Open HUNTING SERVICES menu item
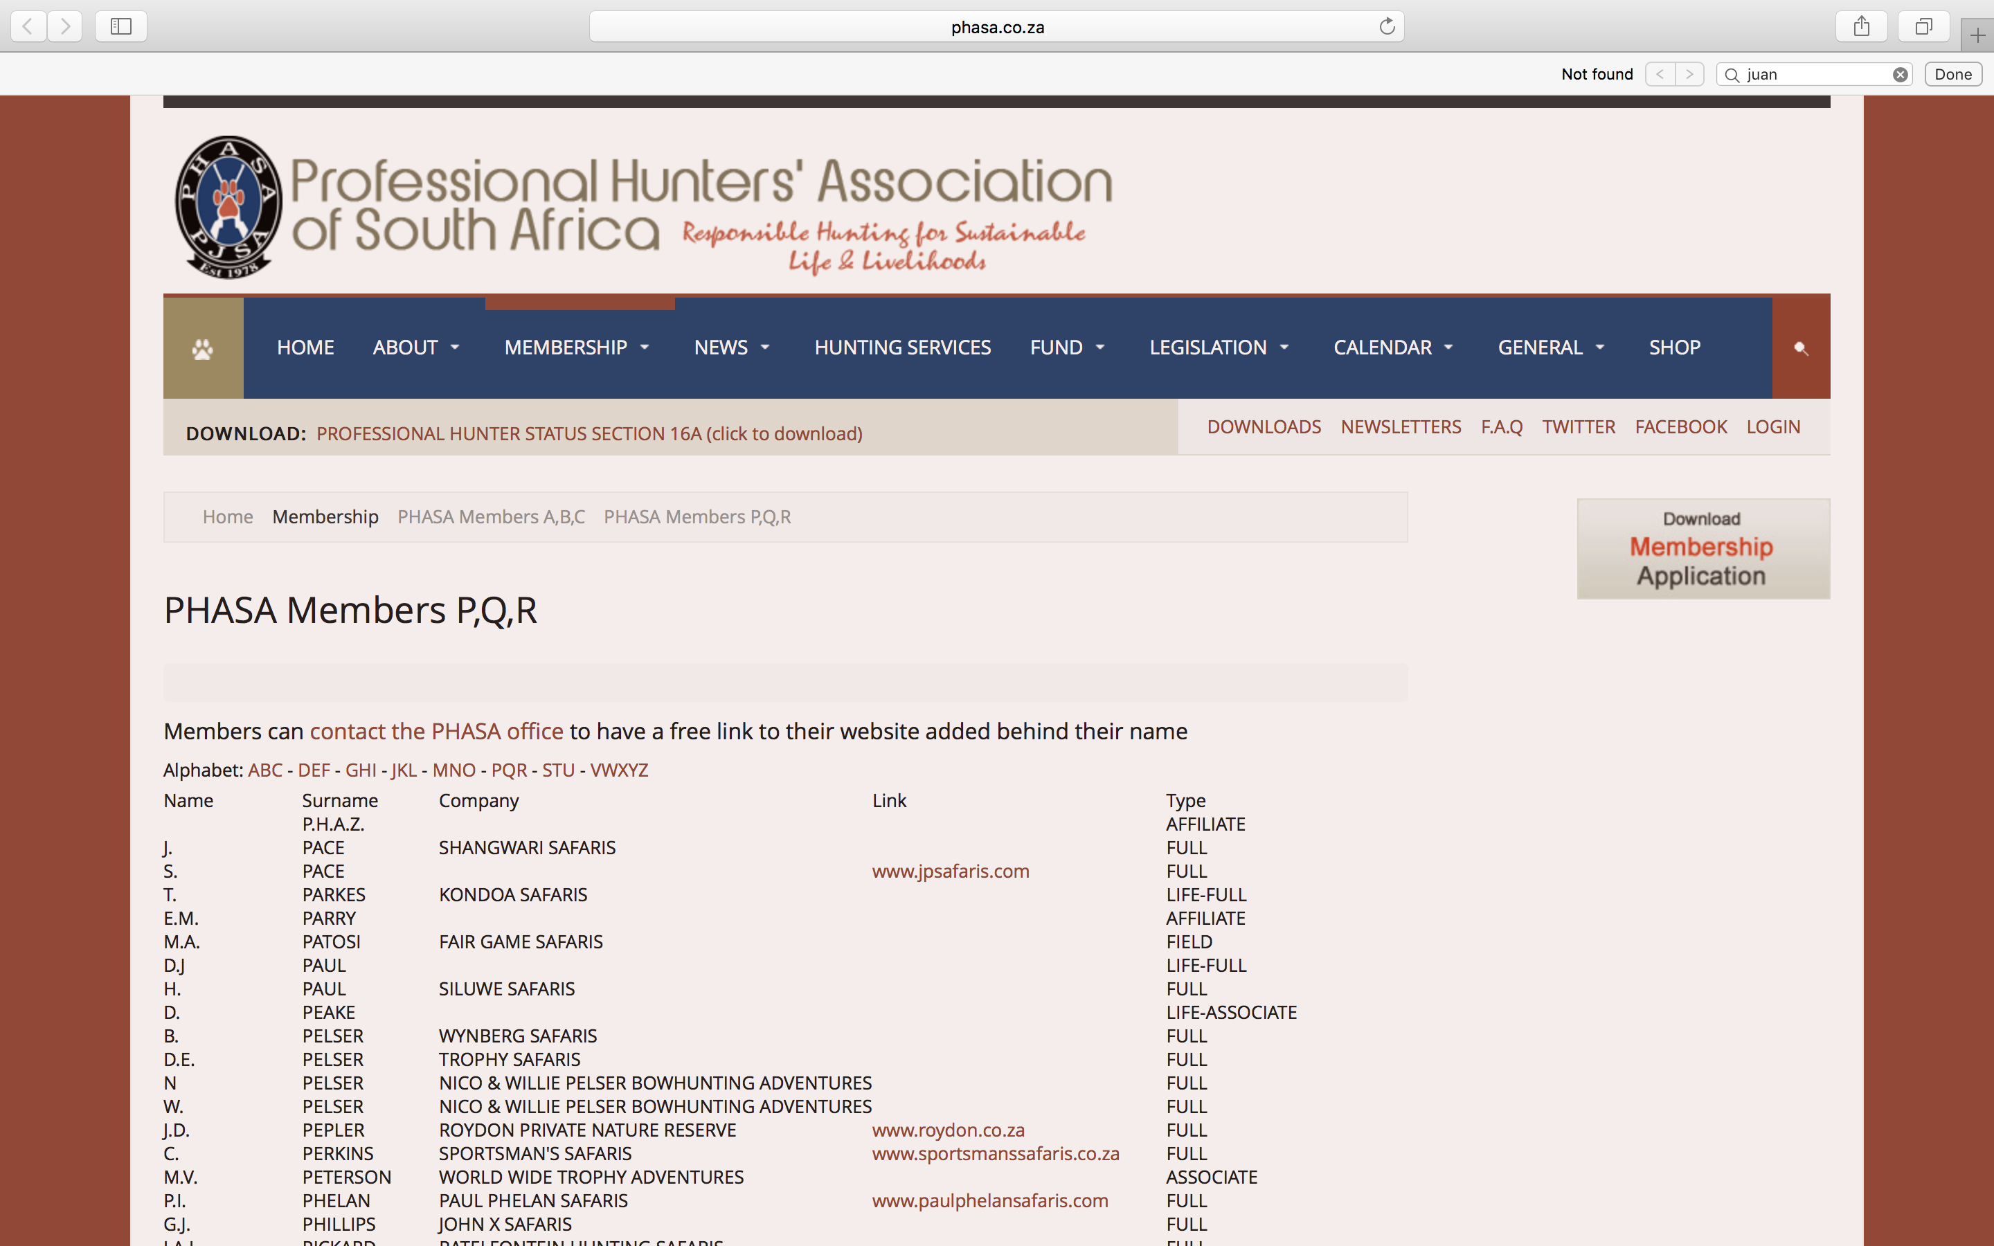Screen dimensions: 1994x1246 tap(902, 347)
